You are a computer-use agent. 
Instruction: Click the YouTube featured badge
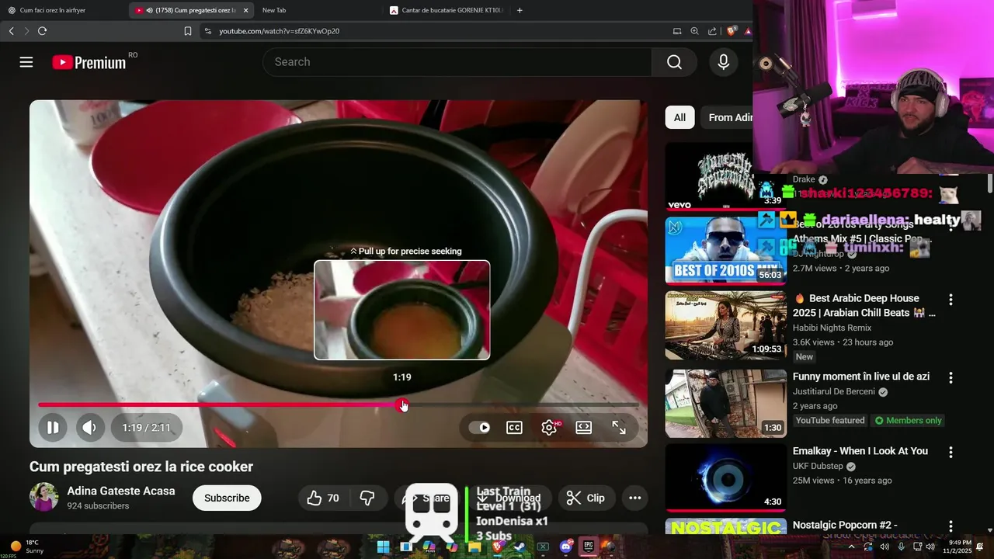click(x=830, y=421)
